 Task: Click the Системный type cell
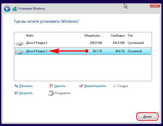click(136, 43)
